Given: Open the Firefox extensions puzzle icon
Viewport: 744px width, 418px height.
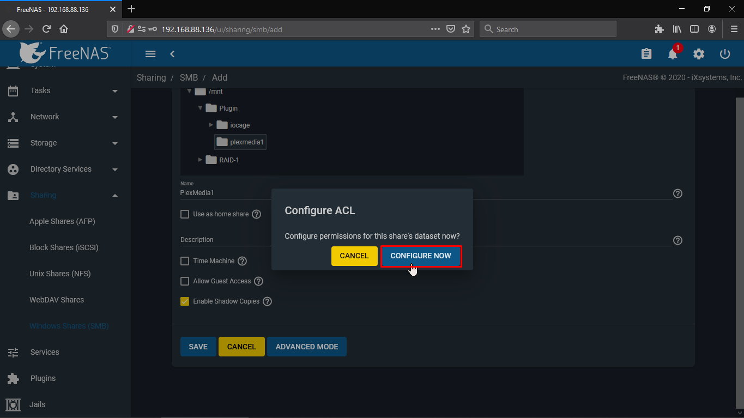Looking at the screenshot, I should pos(659,29).
